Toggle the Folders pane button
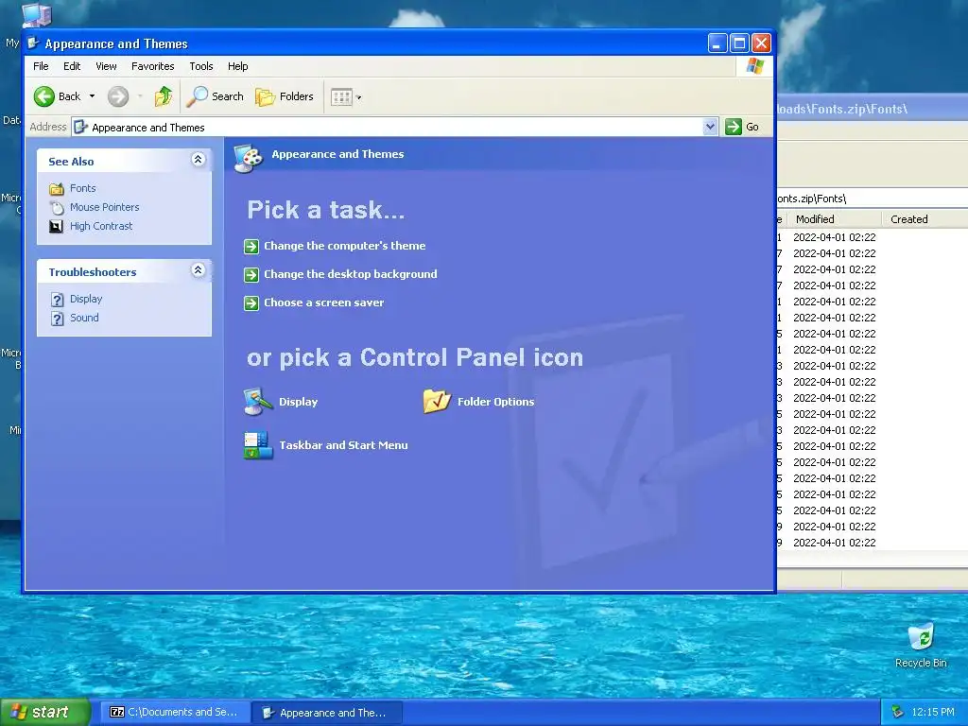Screen dimensions: 968x726 coord(285,96)
